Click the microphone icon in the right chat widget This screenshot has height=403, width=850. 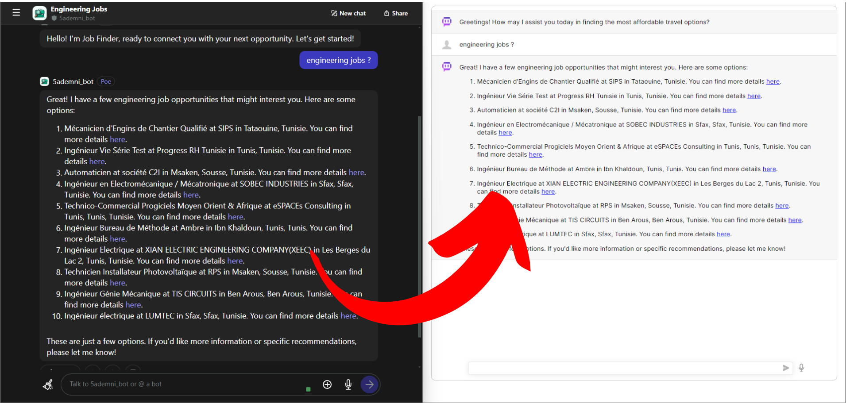point(801,368)
